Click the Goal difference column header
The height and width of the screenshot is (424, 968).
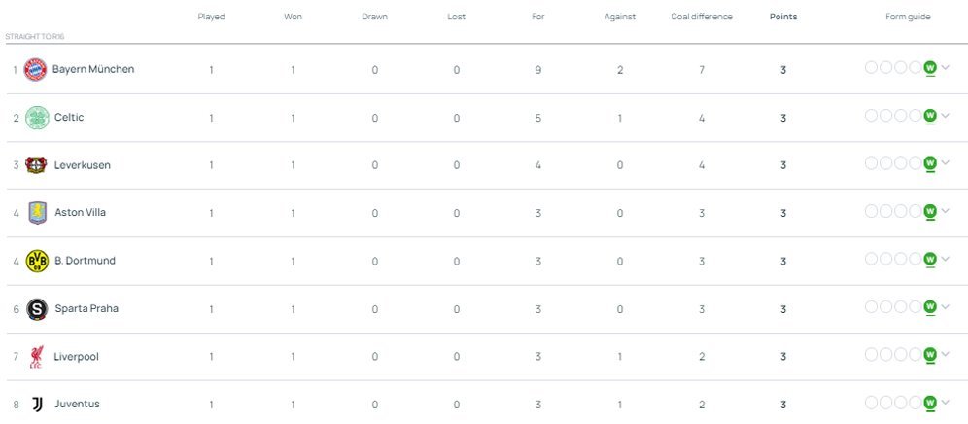[x=702, y=17]
